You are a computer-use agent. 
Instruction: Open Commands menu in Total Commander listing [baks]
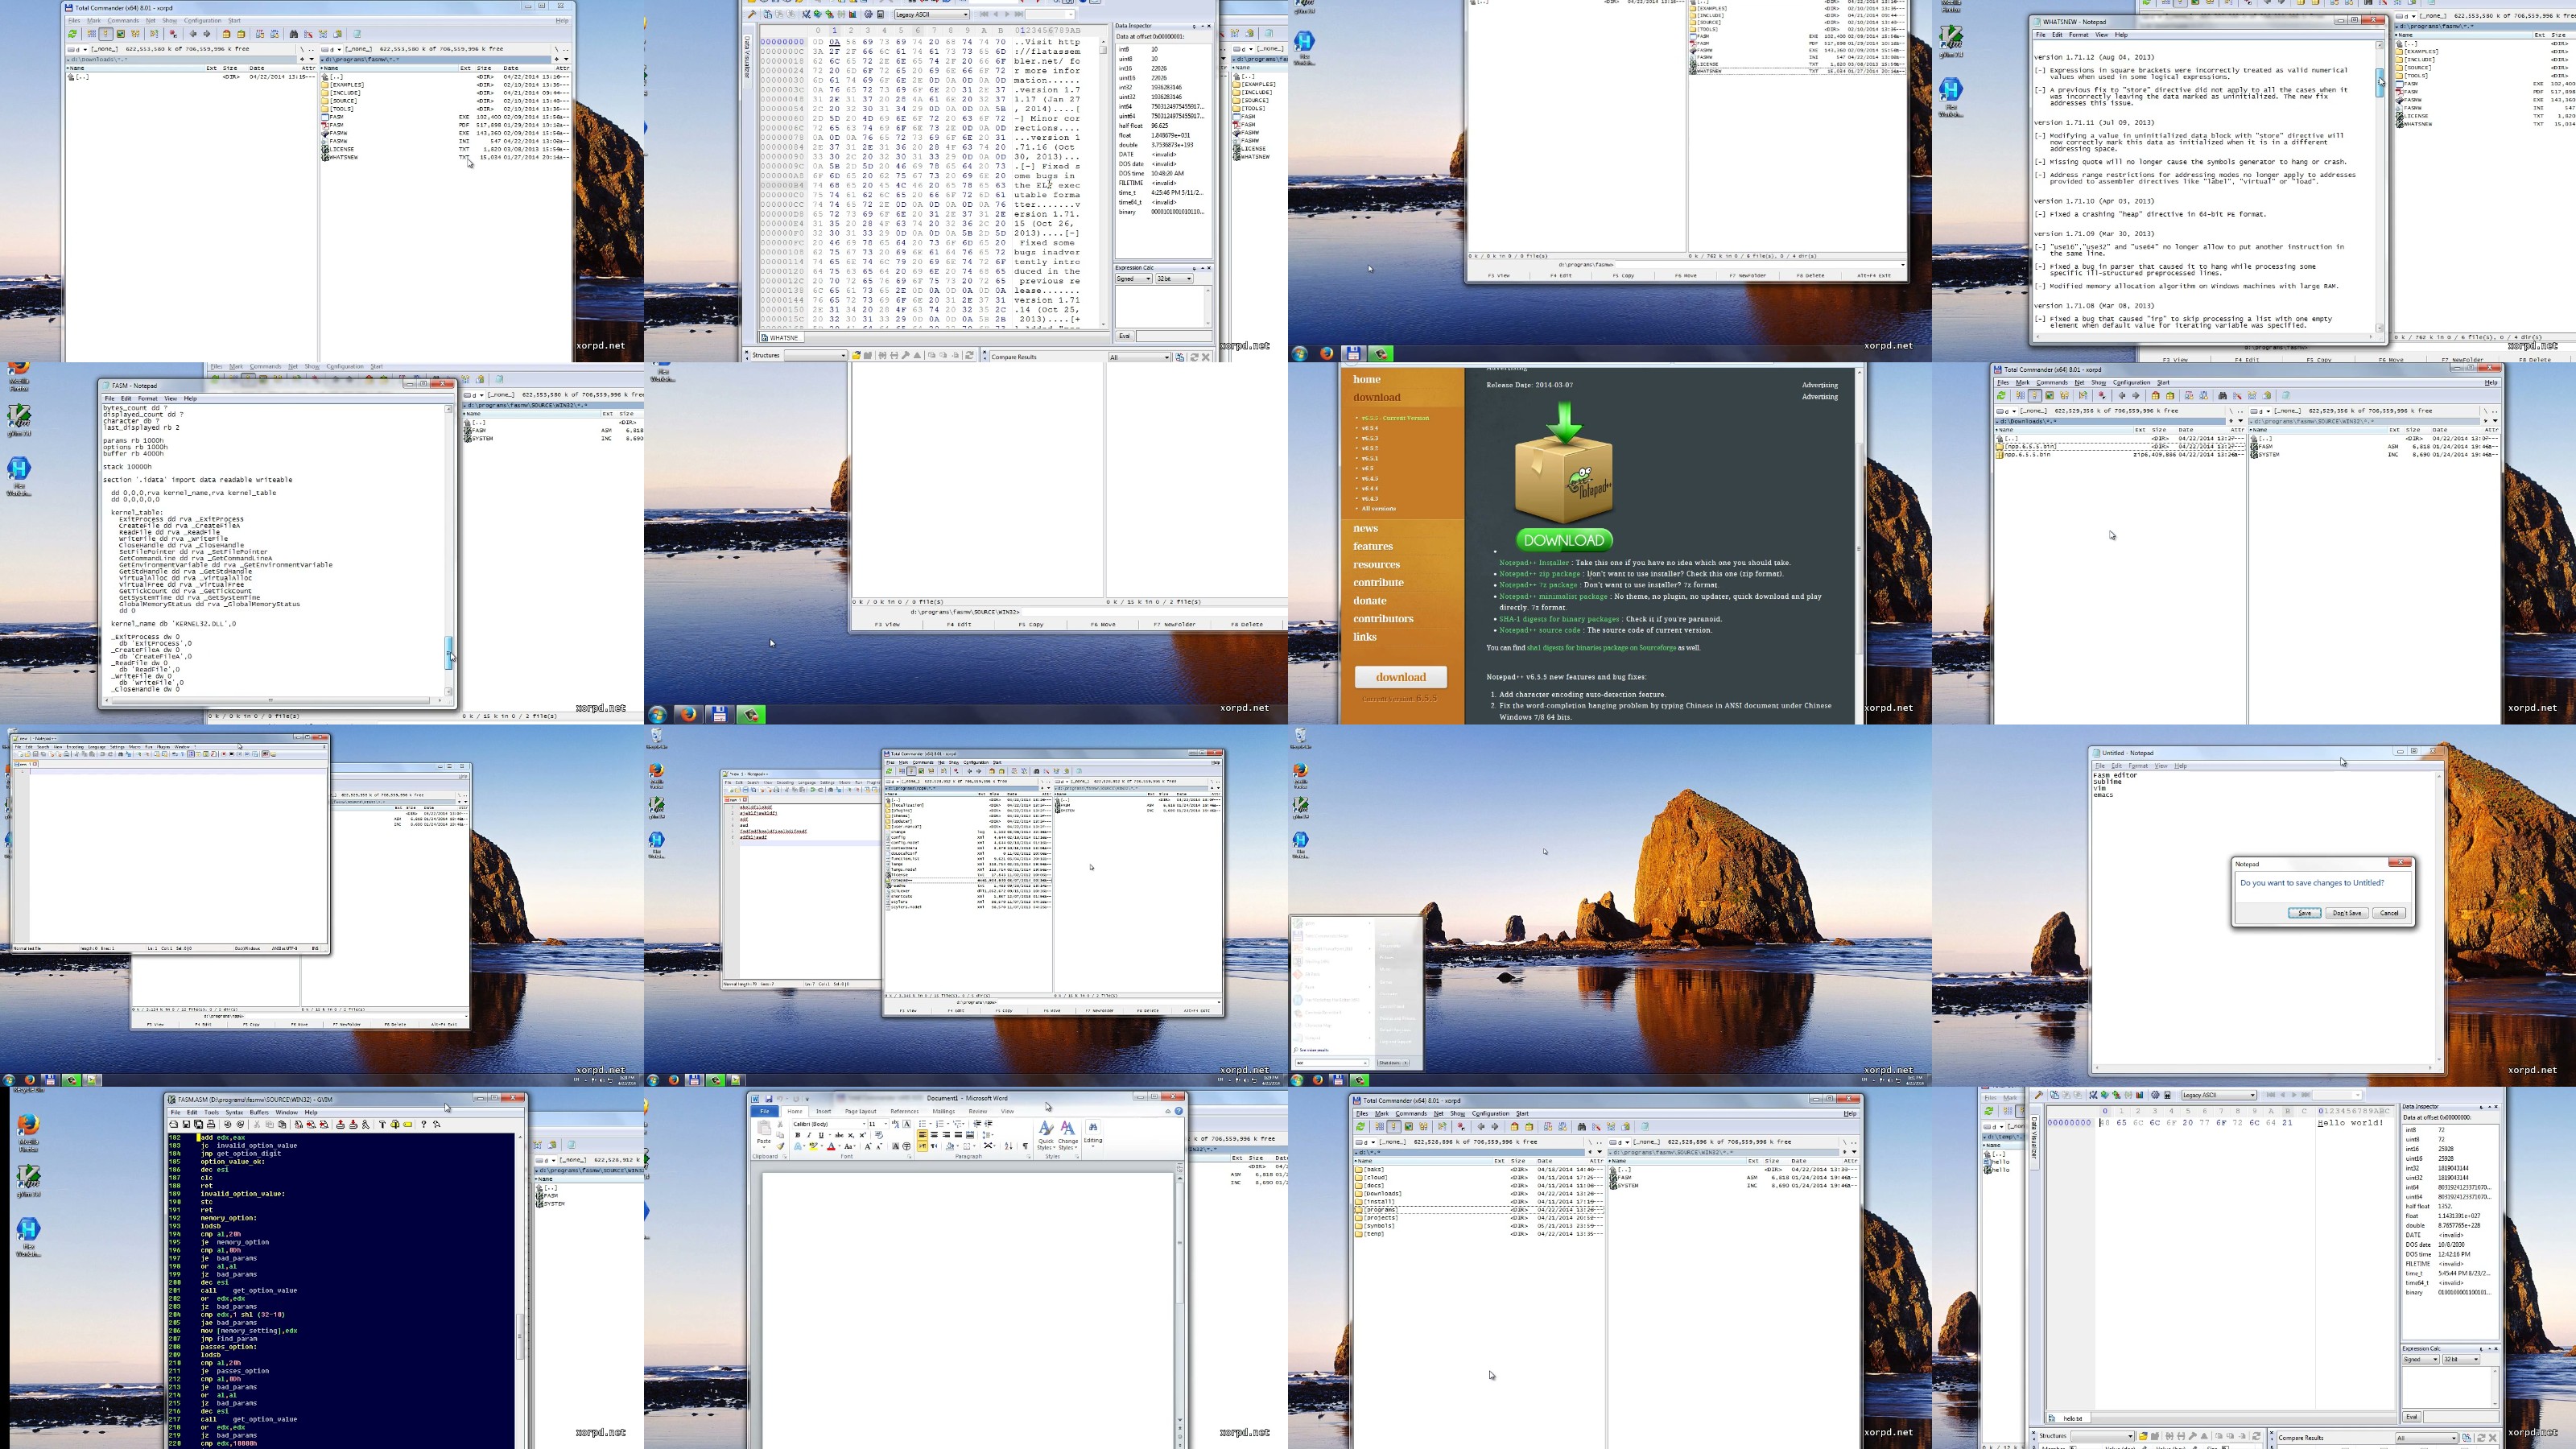point(1411,1114)
